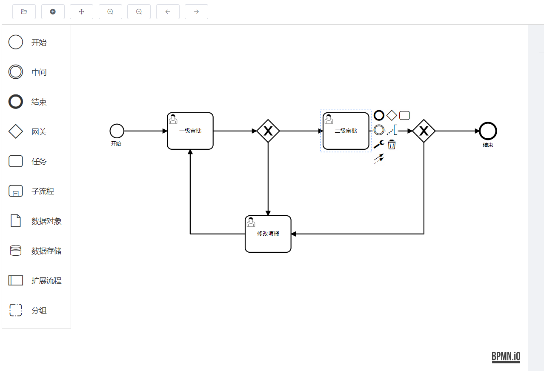Open the BPMN.iO logo link
This screenshot has width=544, height=391.
click(506, 357)
